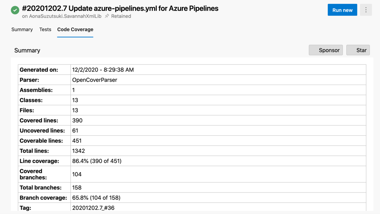Click the Run new button
This screenshot has width=380, height=214.
click(342, 10)
